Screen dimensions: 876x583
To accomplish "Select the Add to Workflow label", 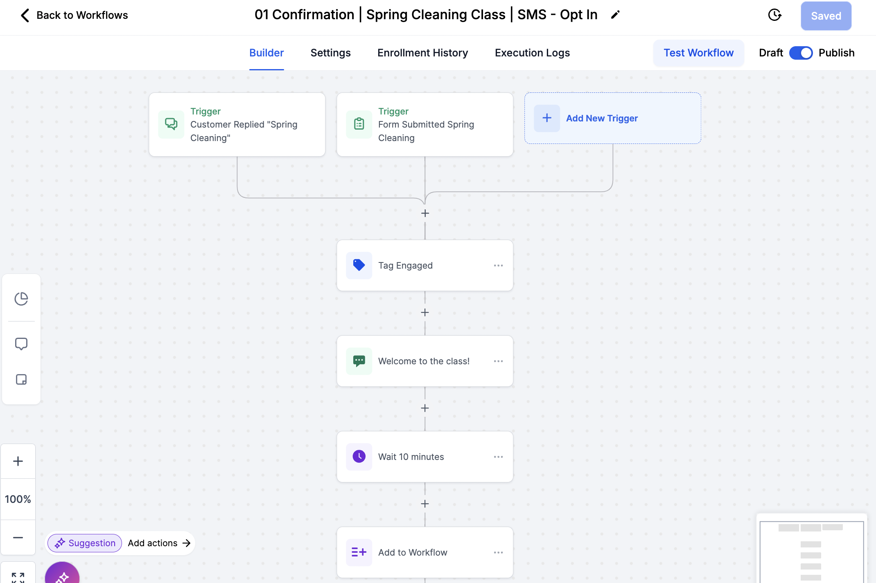I will click(413, 552).
